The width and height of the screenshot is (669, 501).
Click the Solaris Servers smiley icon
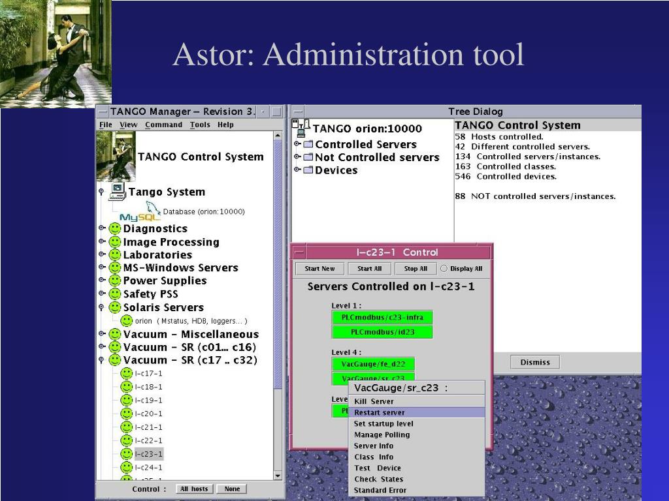coord(114,307)
